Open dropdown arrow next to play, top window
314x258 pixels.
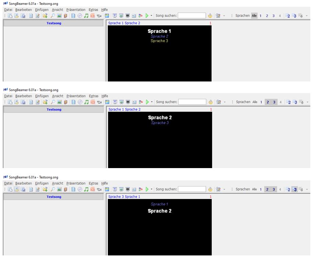click(x=151, y=15)
